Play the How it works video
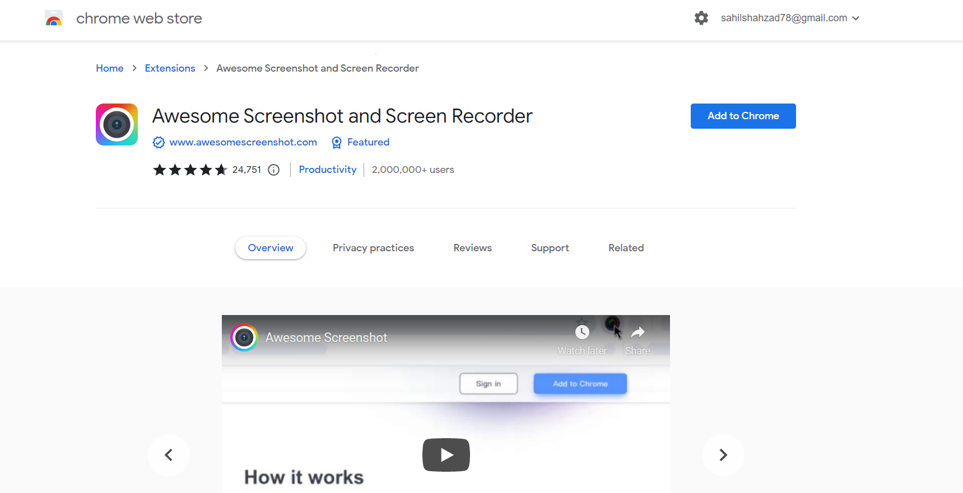This screenshot has height=493, width=963. click(446, 454)
